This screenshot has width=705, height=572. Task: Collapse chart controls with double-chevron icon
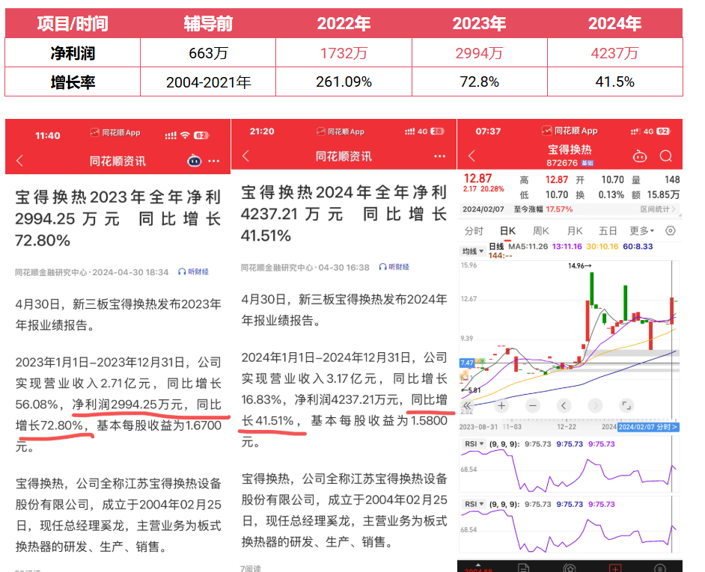point(468,406)
